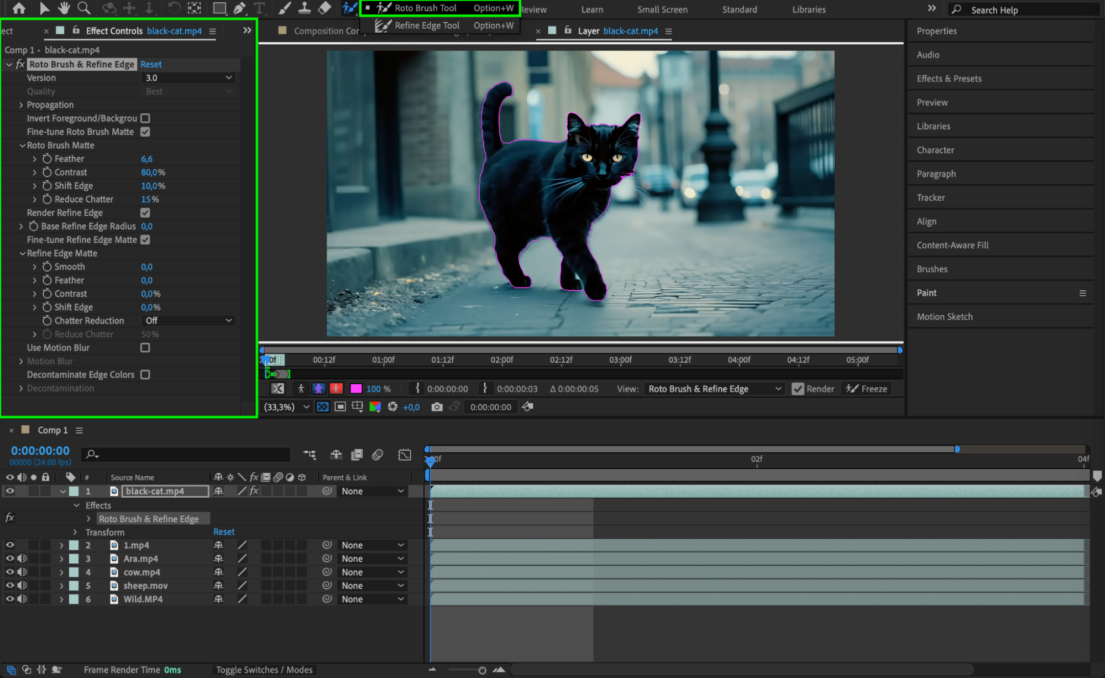Enable Invert Foreground/Background checkbox
Image resolution: width=1105 pixels, height=678 pixels.
coord(145,118)
